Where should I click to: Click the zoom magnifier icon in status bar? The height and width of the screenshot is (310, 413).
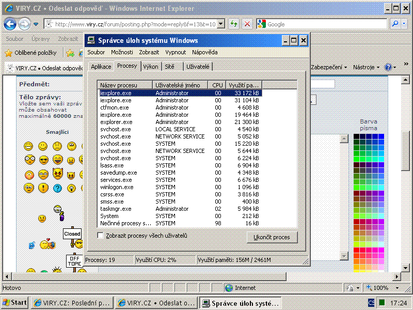369,288
